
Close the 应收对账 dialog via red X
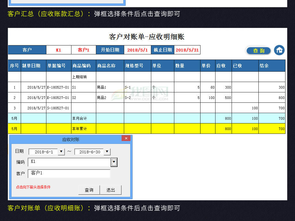tap(126, 138)
